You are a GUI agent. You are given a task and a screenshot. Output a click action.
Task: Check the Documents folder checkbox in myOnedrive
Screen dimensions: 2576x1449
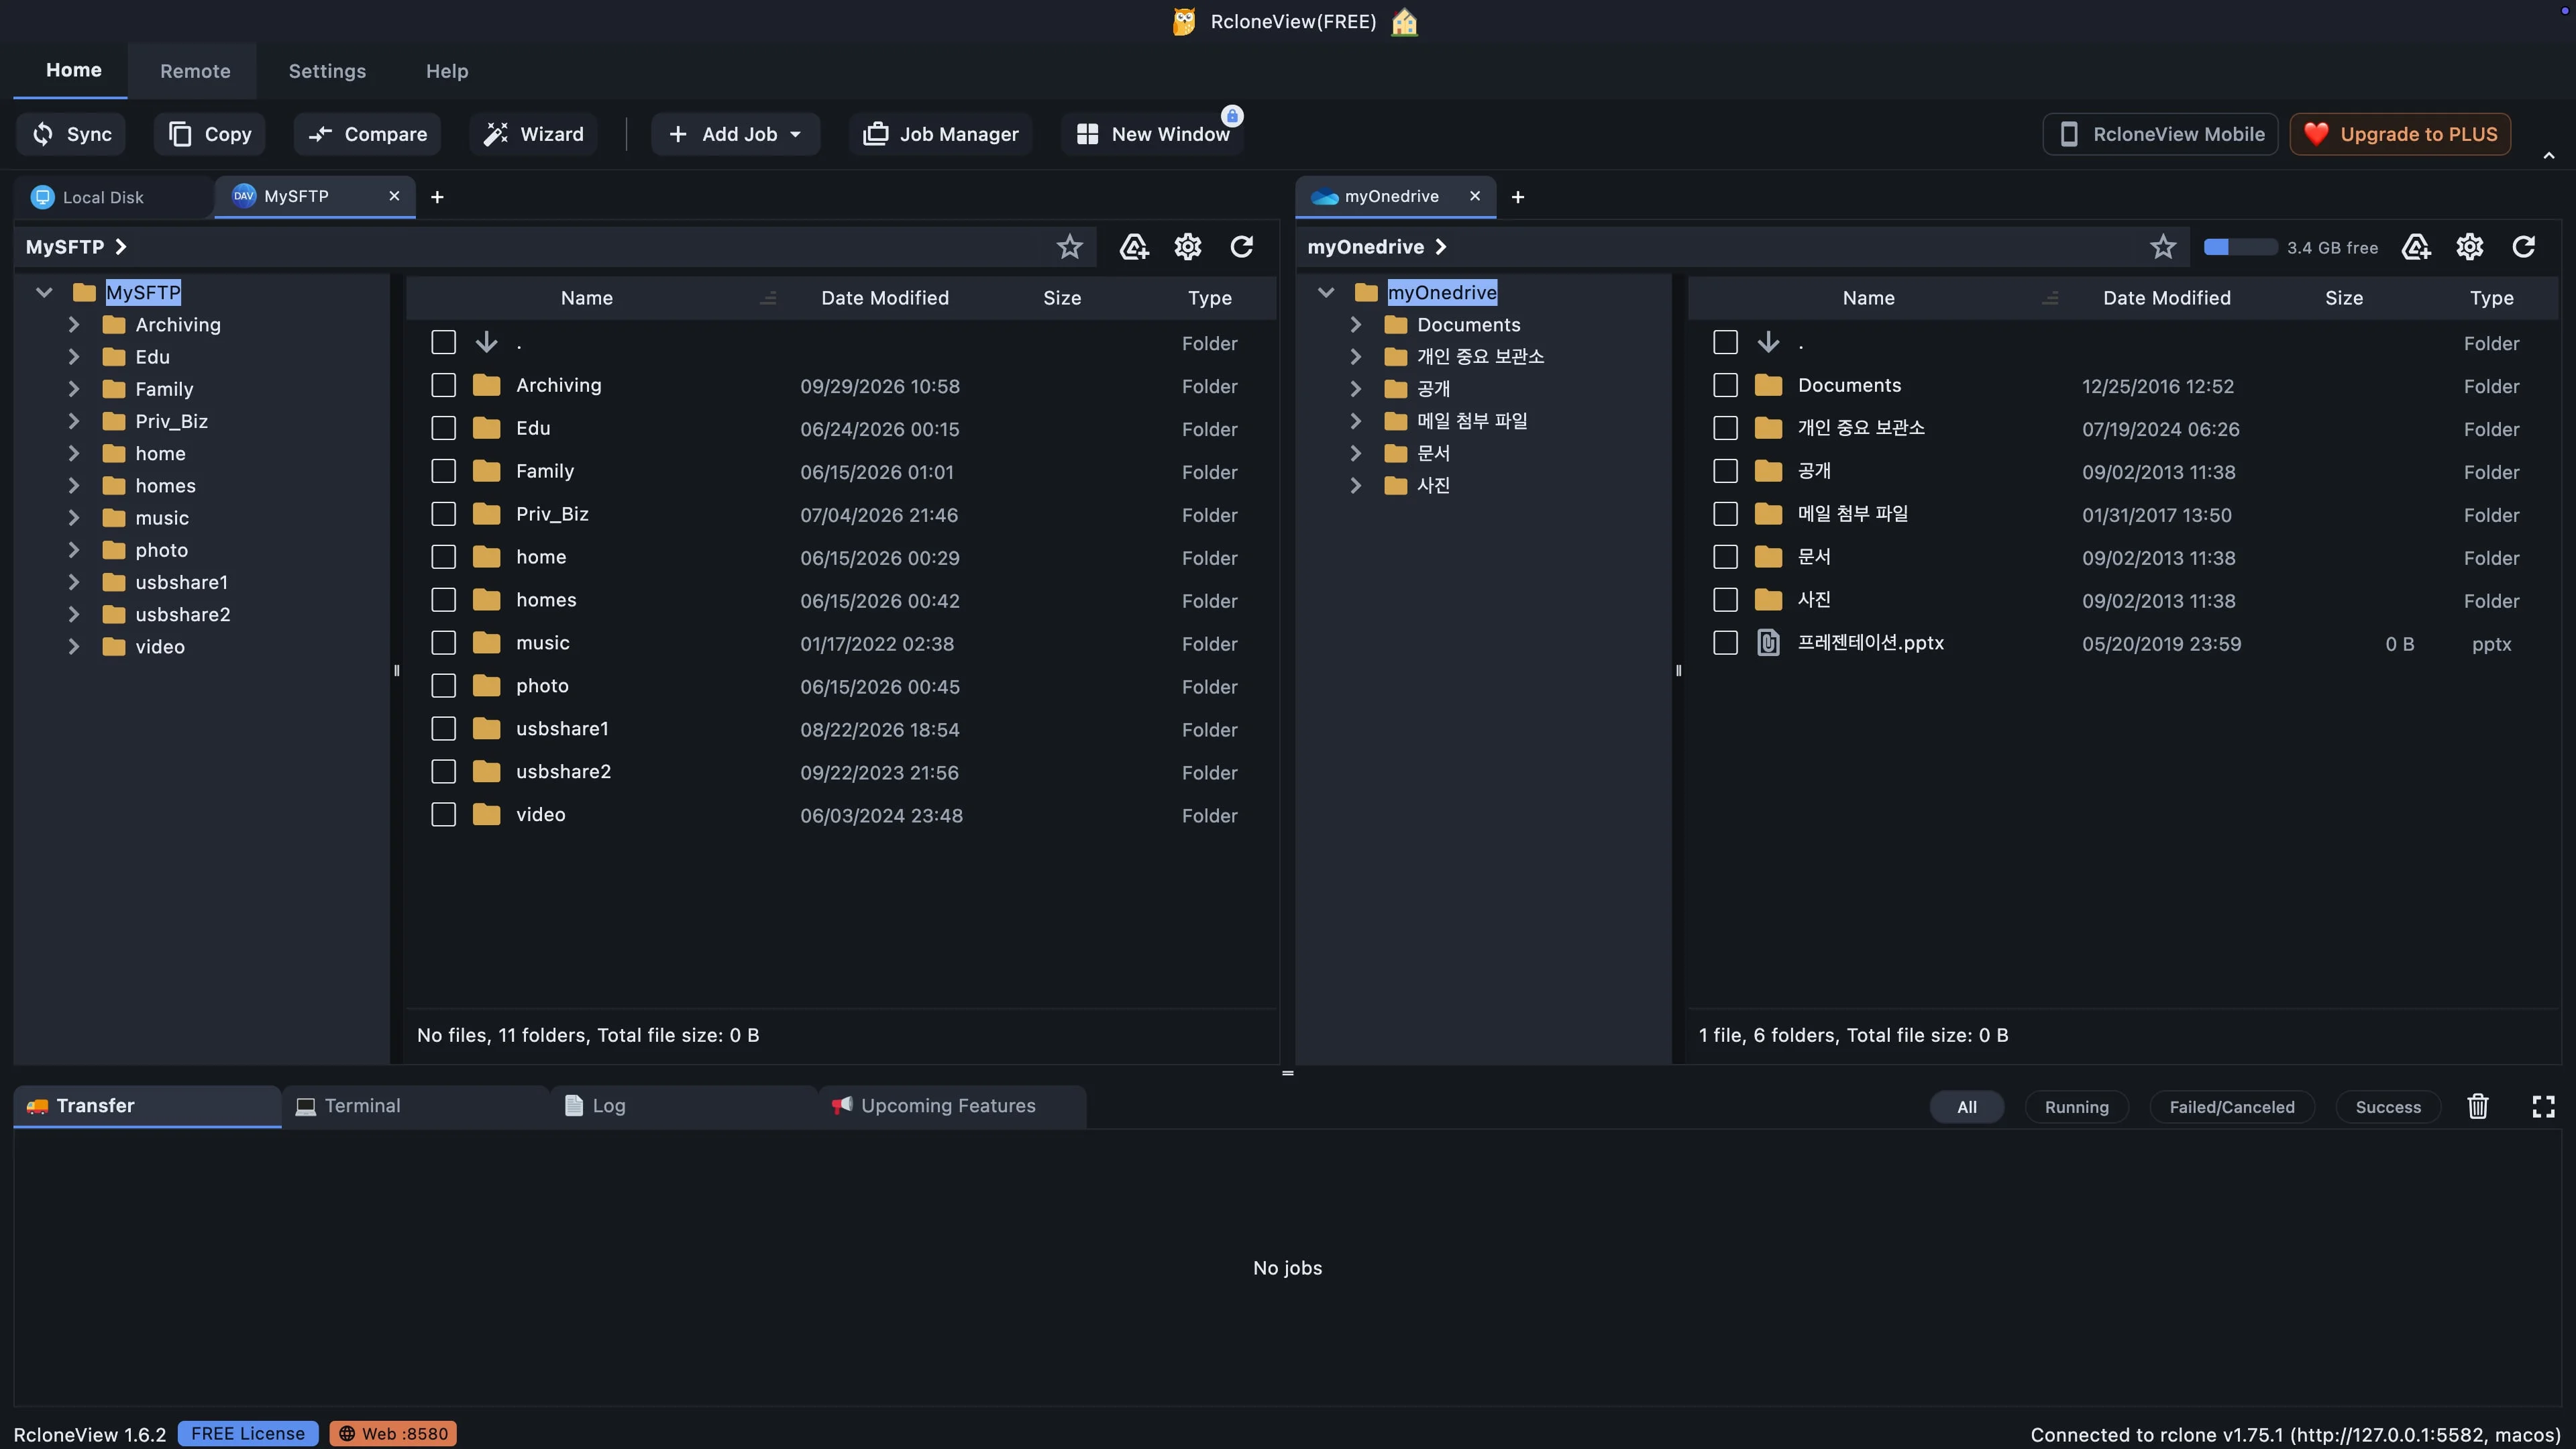(x=1725, y=386)
